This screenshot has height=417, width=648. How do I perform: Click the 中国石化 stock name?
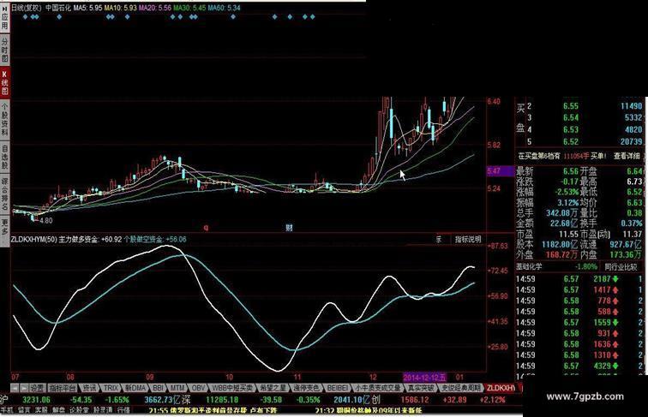pos(58,8)
